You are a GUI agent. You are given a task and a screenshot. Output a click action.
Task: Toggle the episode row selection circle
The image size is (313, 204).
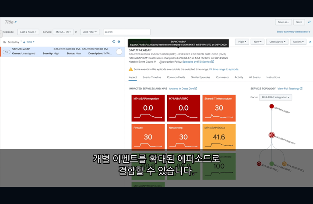click(x=119, y=52)
